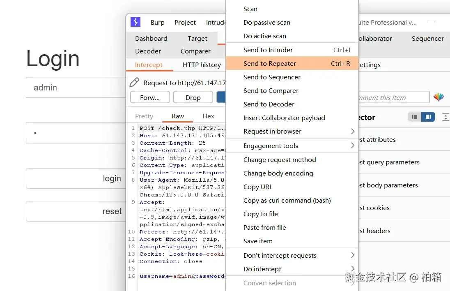The width and height of the screenshot is (450, 291).
Task: Click the username=admin&password body line
Action: tap(183, 276)
